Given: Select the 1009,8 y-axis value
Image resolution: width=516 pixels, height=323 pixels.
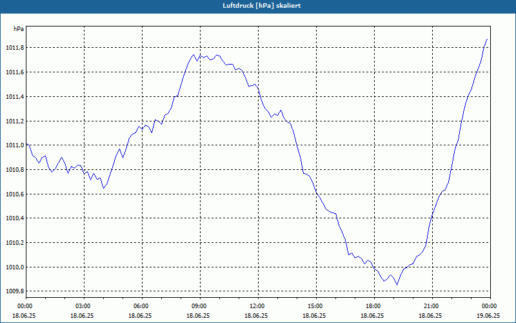Looking at the screenshot, I should tap(15, 291).
